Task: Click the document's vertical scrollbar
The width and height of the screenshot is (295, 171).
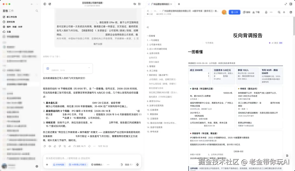Action: pyautogui.click(x=294, y=26)
